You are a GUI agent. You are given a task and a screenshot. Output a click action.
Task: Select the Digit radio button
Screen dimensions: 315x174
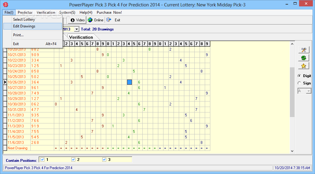[299, 76]
